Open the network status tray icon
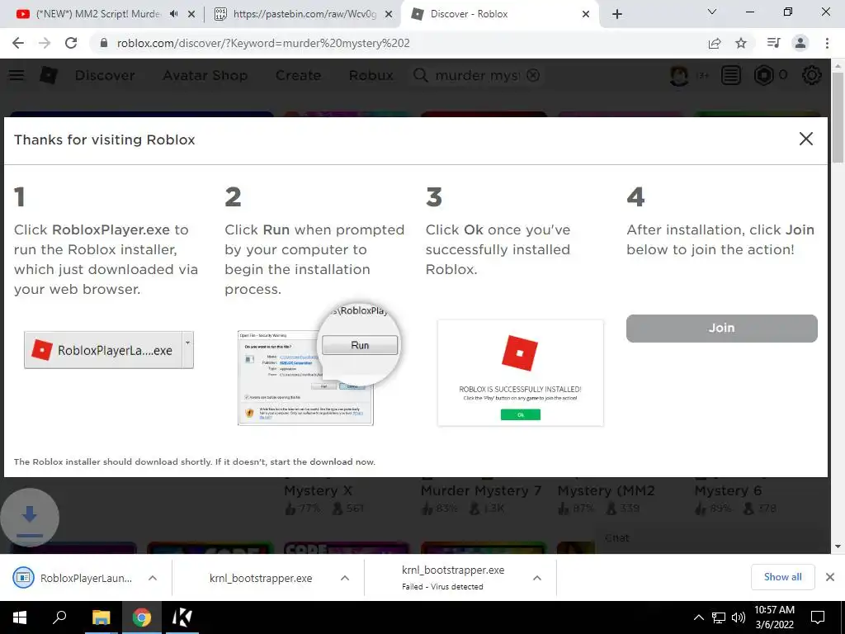The image size is (845, 634). 719,617
